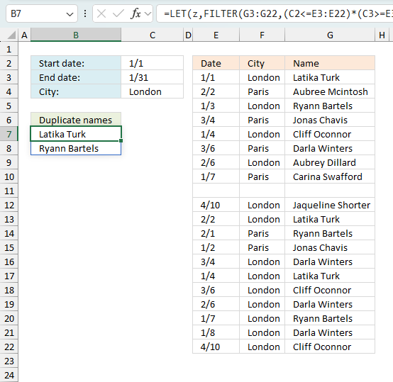Click the City criteria cell London
Viewport: 393px width, 382px height.
pos(152,92)
